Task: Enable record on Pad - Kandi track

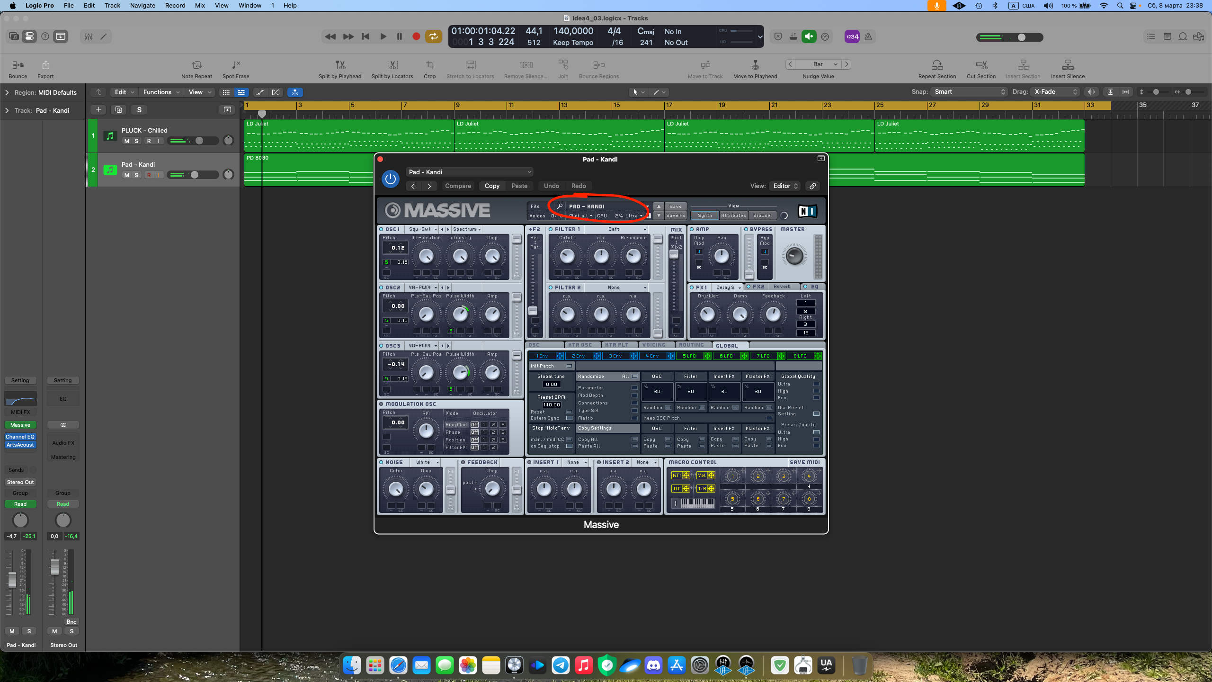Action: 149,175
